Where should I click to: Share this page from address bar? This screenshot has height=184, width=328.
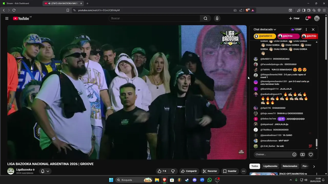pyautogui.click(x=241, y=10)
